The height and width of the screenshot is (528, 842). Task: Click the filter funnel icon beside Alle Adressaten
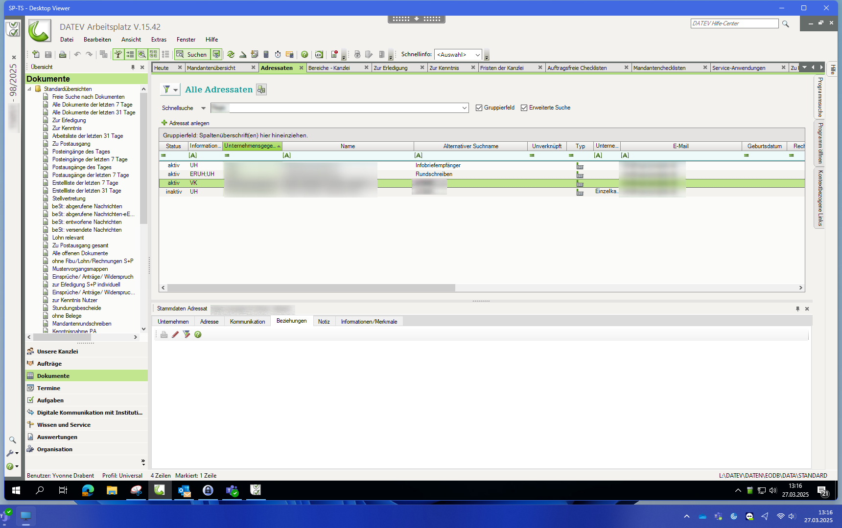167,89
